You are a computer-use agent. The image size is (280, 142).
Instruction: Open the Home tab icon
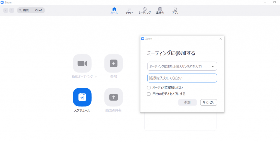(x=114, y=9)
